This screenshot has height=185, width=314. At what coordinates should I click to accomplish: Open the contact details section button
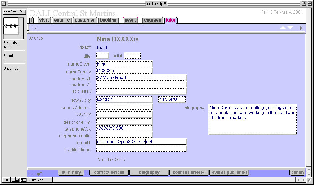(x=109, y=172)
